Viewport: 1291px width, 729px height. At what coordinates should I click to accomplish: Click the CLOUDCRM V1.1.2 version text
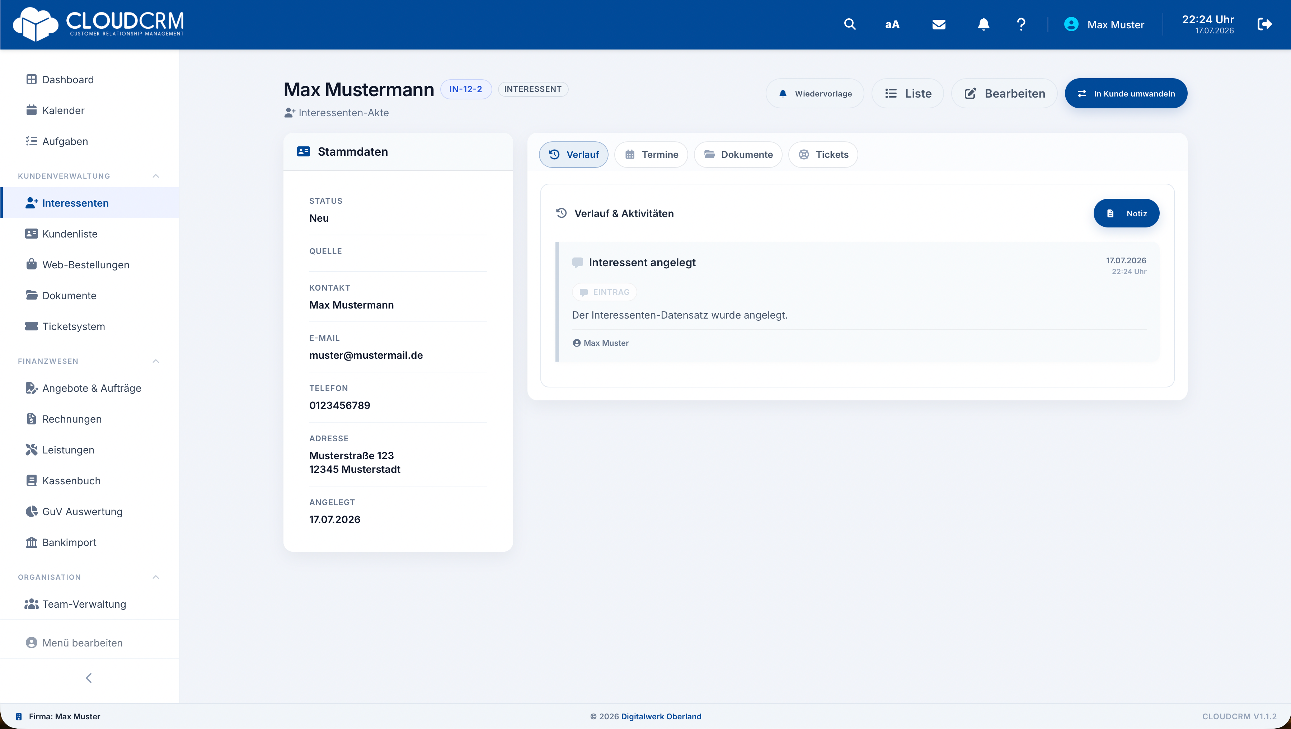(x=1239, y=716)
